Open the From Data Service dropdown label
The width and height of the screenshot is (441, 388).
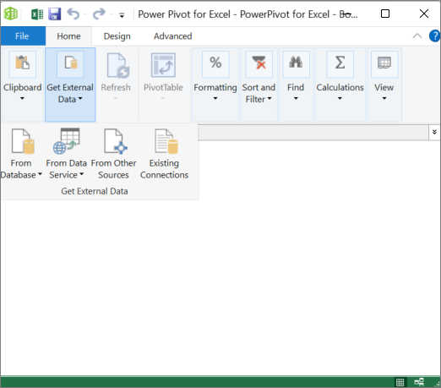click(67, 169)
